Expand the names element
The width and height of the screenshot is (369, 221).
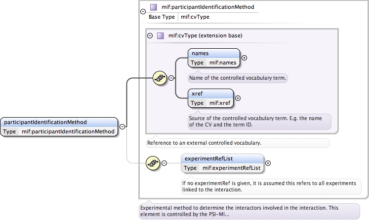[244, 58]
